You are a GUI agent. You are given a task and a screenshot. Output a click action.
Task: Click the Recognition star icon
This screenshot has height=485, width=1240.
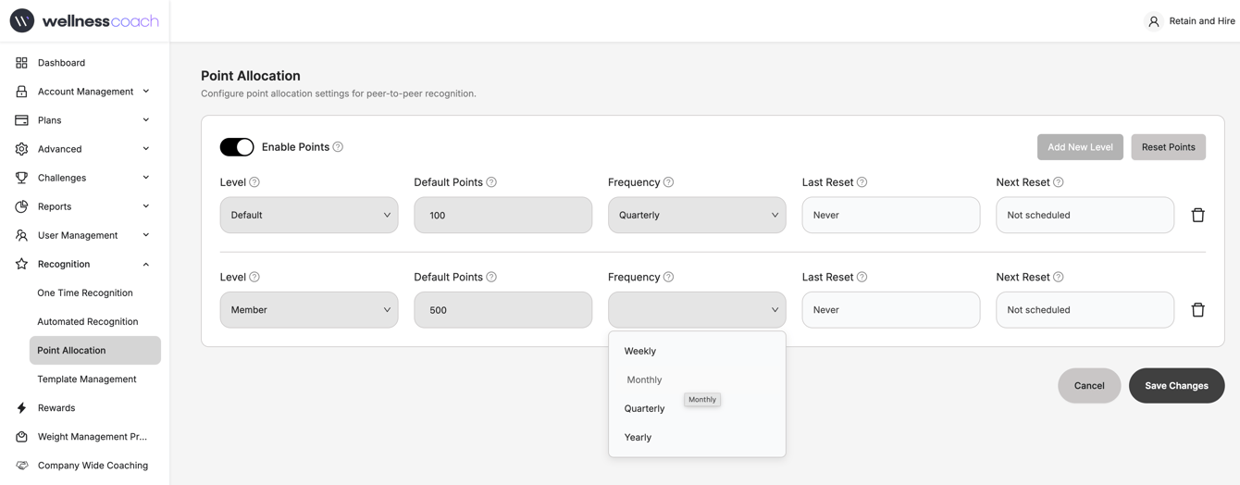tap(21, 264)
